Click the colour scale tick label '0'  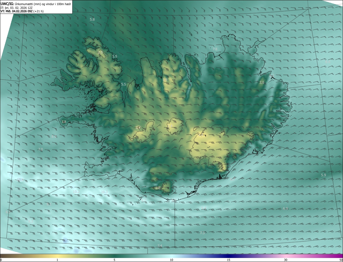1,260
